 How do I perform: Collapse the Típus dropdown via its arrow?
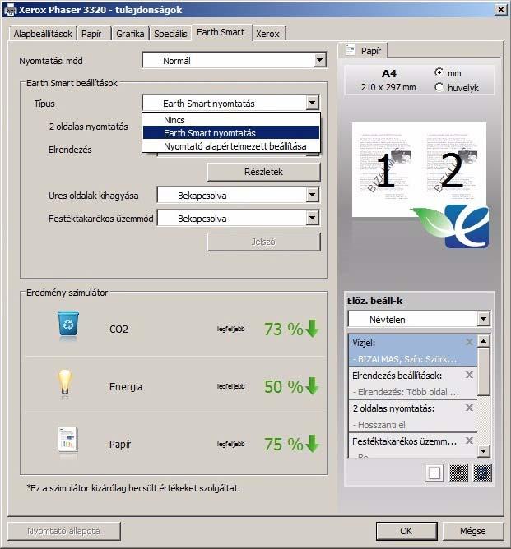pos(312,103)
